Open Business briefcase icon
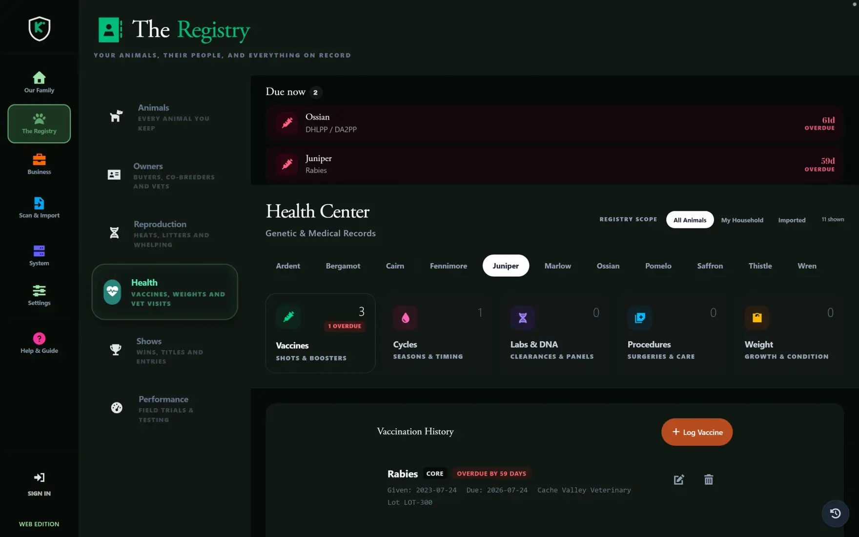The image size is (859, 537). click(x=39, y=160)
